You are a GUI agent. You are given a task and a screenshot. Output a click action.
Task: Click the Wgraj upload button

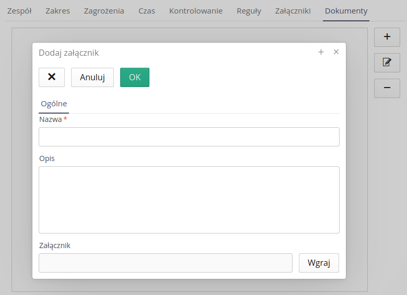319,263
